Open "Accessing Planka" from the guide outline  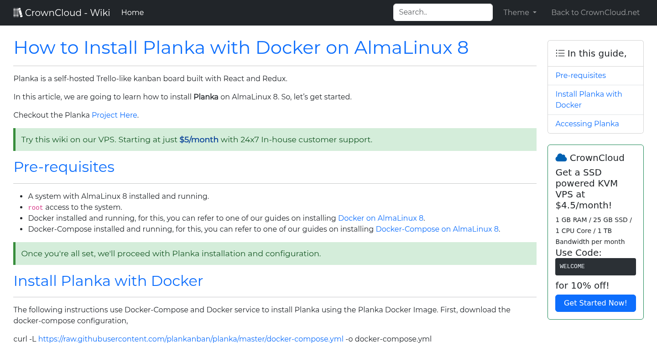[587, 124]
